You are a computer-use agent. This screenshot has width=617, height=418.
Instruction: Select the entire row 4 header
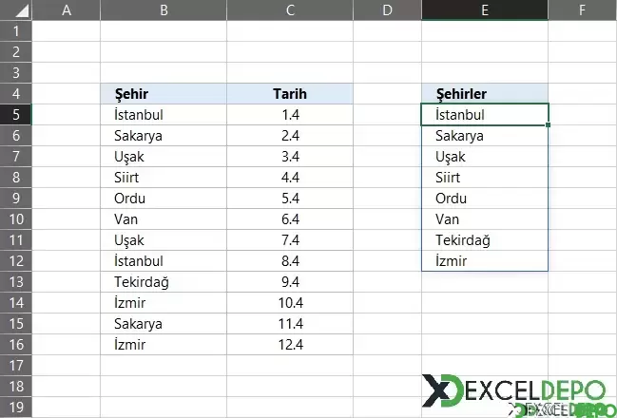[x=16, y=94]
